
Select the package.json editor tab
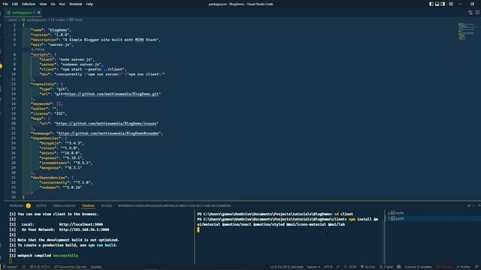[x=22, y=13]
